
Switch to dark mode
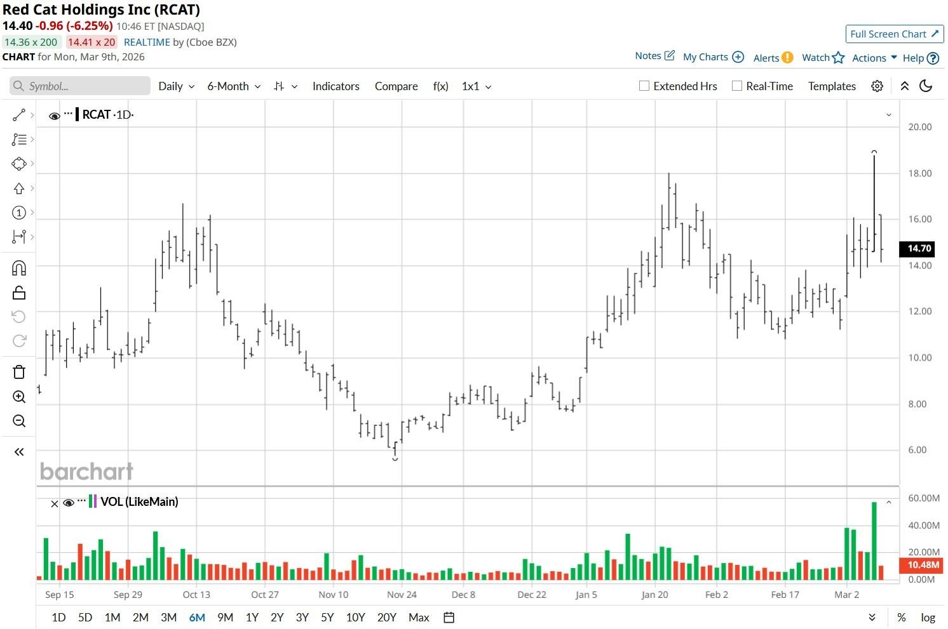click(926, 86)
